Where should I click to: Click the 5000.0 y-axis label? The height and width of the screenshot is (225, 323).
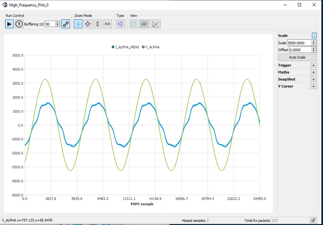pos(18,55)
